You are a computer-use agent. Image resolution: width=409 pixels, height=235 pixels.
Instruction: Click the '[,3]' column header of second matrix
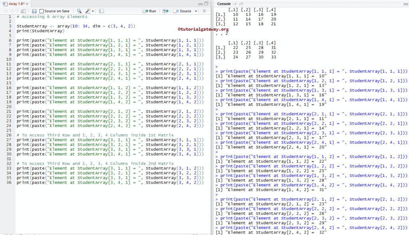point(258,43)
